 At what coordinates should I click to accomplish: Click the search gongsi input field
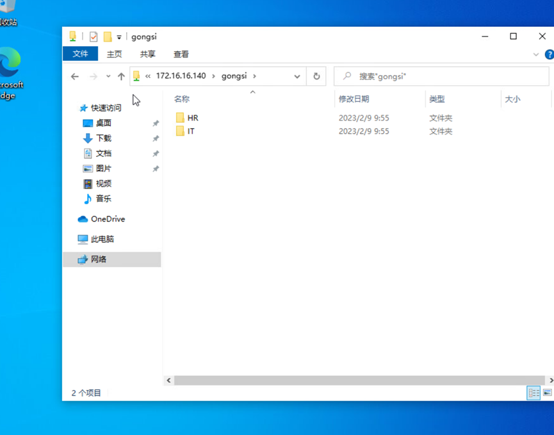point(441,76)
